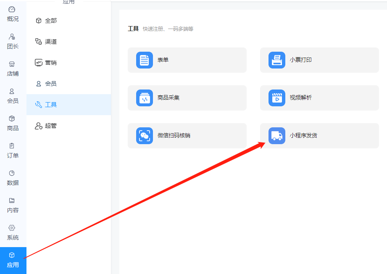
Task: Open the 数据 data chart sidebar icon
Action: coord(12,173)
